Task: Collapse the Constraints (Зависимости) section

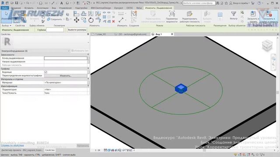Action: (x=88, y=55)
